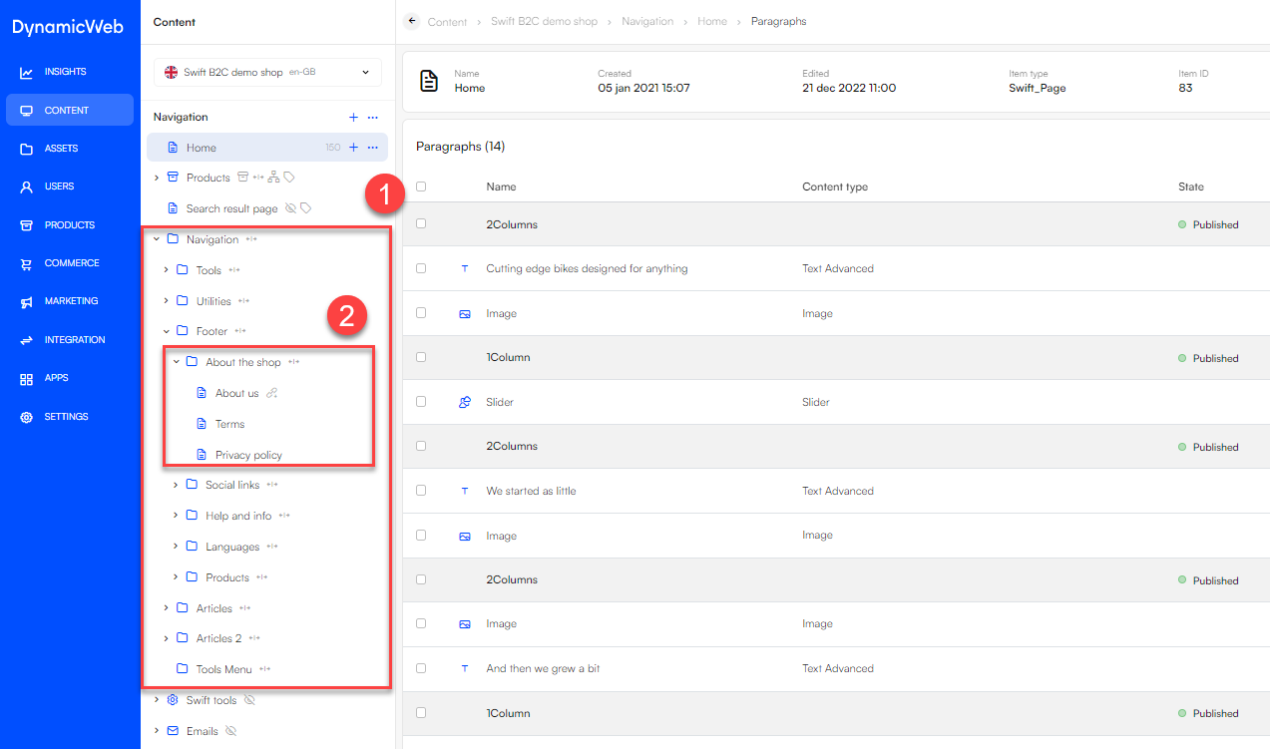Click the plus icon beside Navigation header
This screenshot has width=1270, height=749.
click(x=353, y=118)
